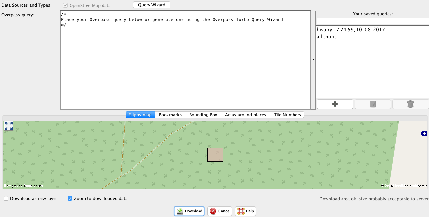Click the edit saved query icon
429x217 pixels.
[373, 104]
